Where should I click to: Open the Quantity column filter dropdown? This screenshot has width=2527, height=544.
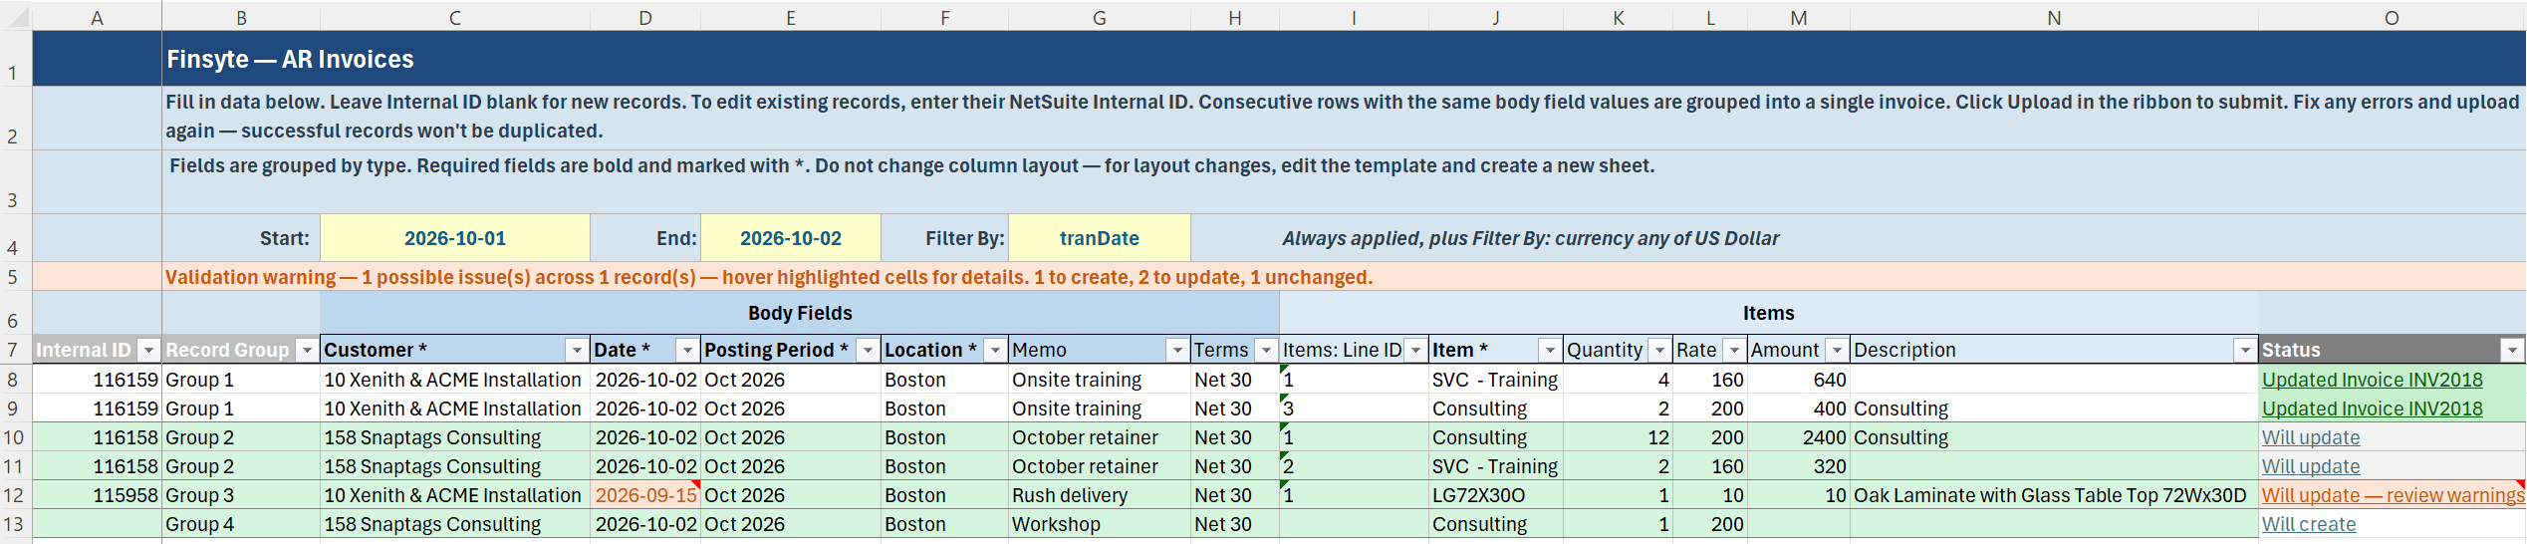[1659, 350]
